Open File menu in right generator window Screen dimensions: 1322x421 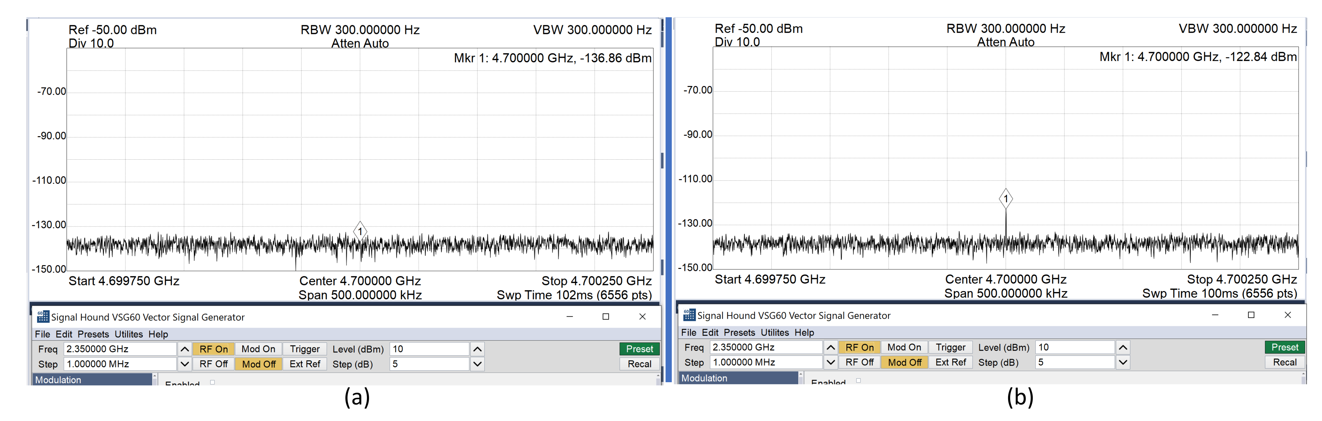[x=688, y=332]
